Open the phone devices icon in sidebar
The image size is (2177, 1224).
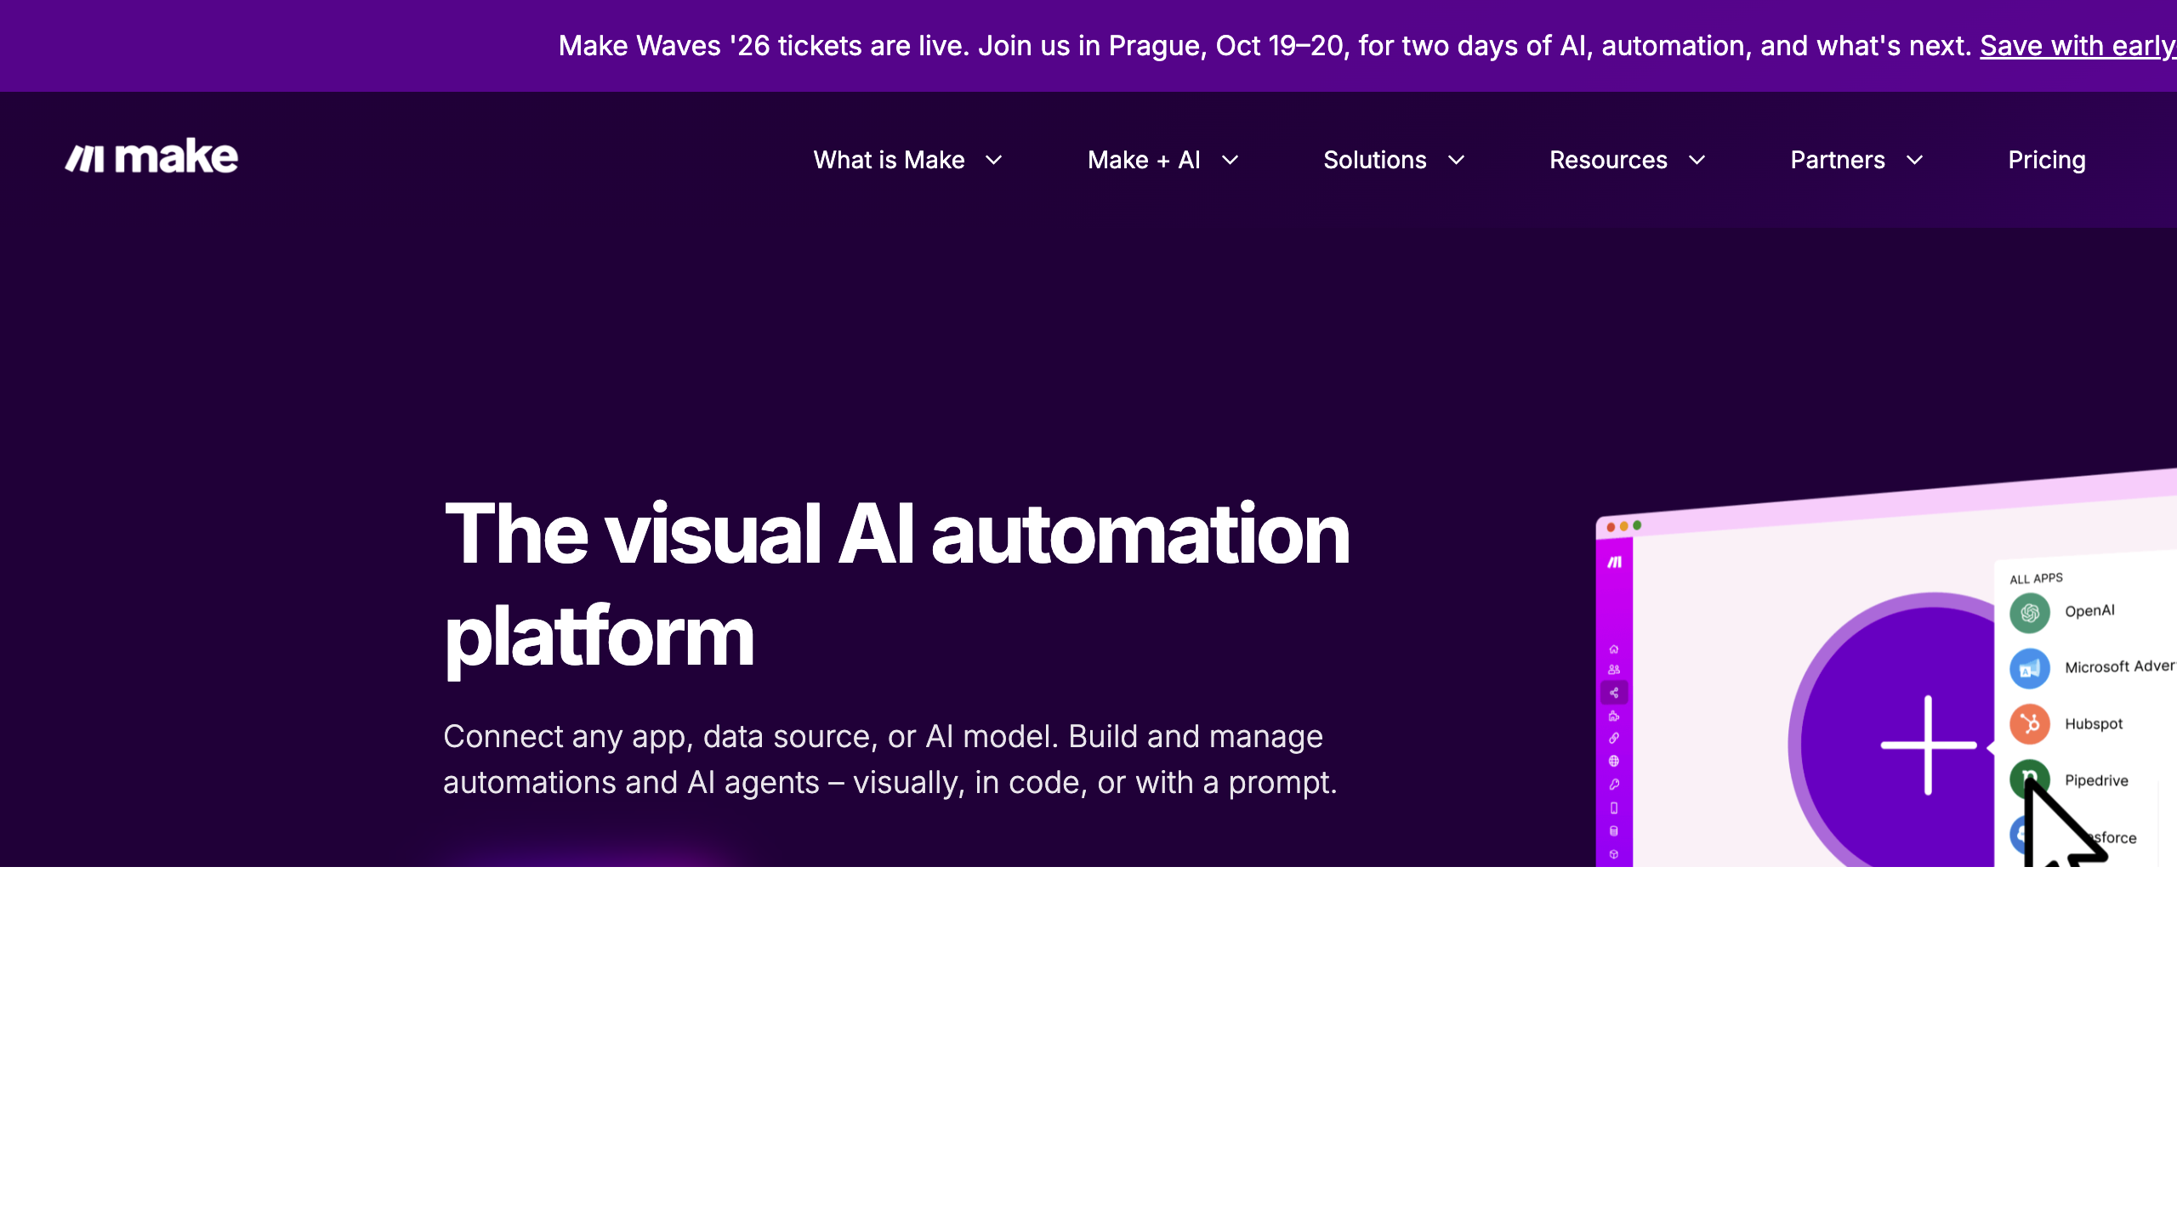(x=1613, y=807)
